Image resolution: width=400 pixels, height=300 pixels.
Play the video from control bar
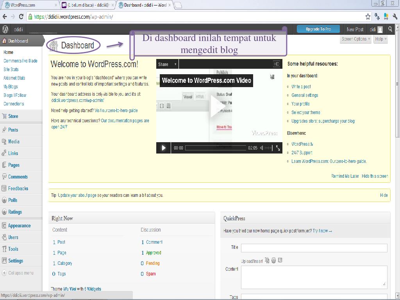tap(164, 148)
